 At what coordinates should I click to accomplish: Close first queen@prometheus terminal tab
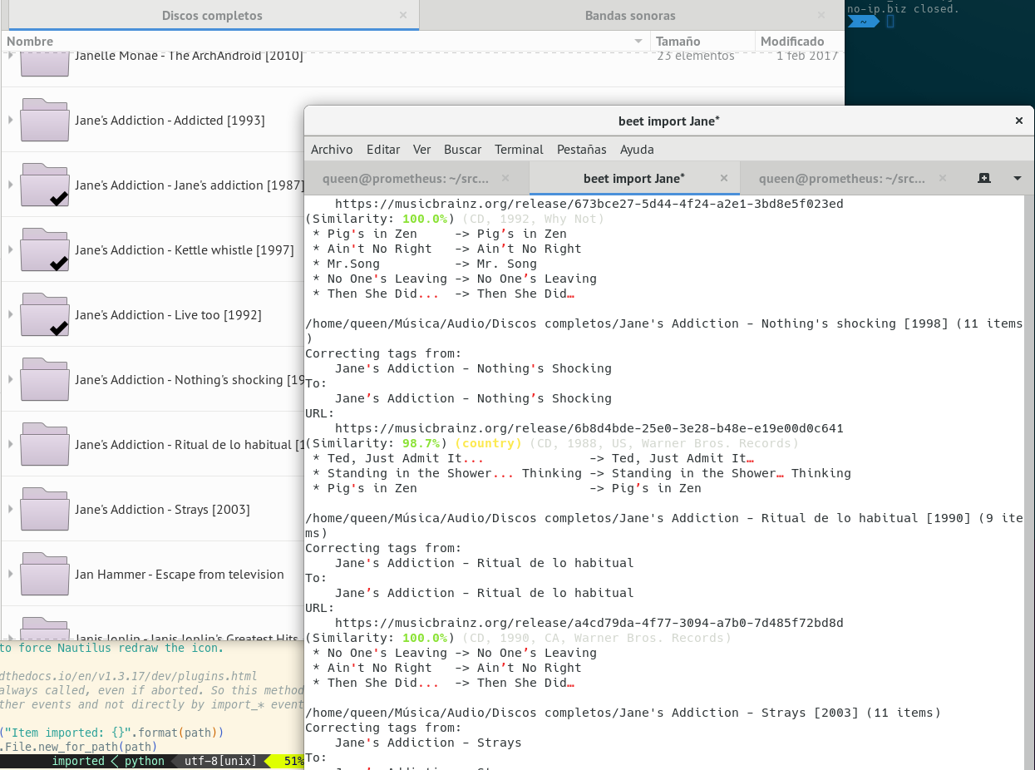click(505, 178)
